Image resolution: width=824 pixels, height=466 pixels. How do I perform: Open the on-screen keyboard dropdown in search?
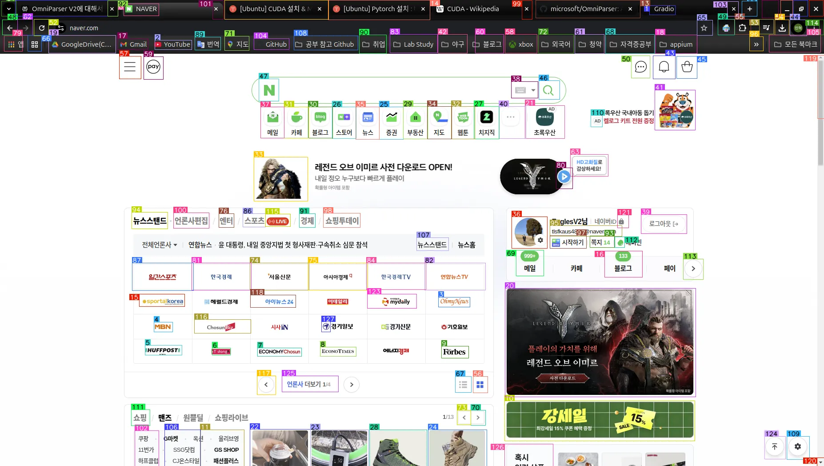point(524,90)
